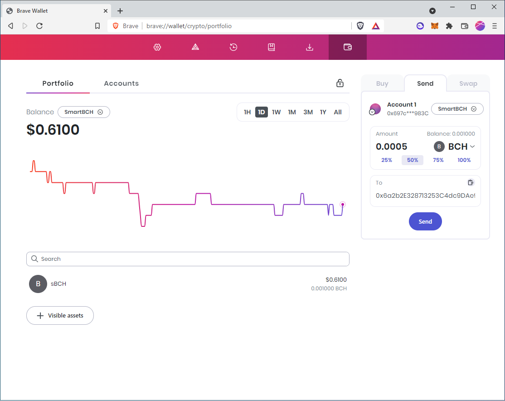Open Downloads icon in top bar
The image size is (505, 401).
click(310, 47)
